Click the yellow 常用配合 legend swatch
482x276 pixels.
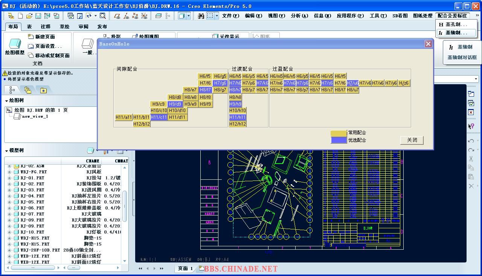[x=339, y=133]
